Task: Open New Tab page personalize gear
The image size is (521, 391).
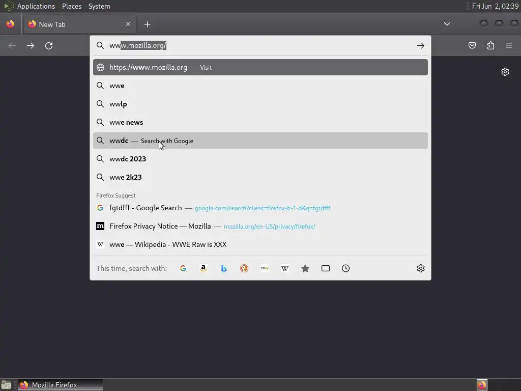Action: (x=505, y=72)
